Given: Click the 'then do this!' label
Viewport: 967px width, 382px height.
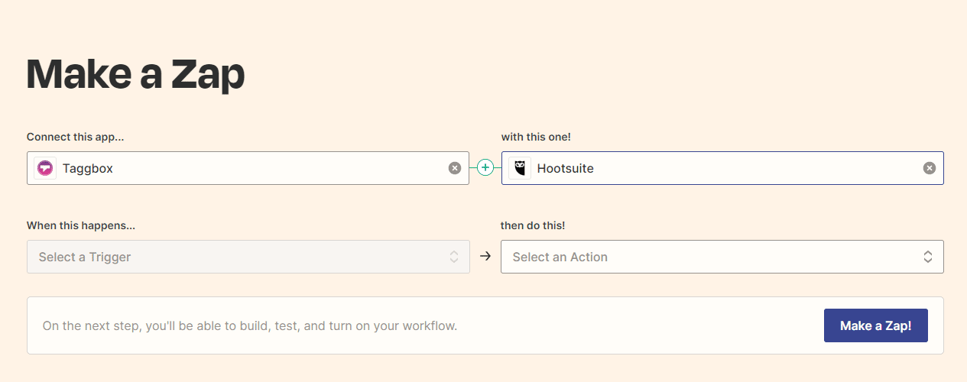Looking at the screenshot, I should [x=533, y=225].
